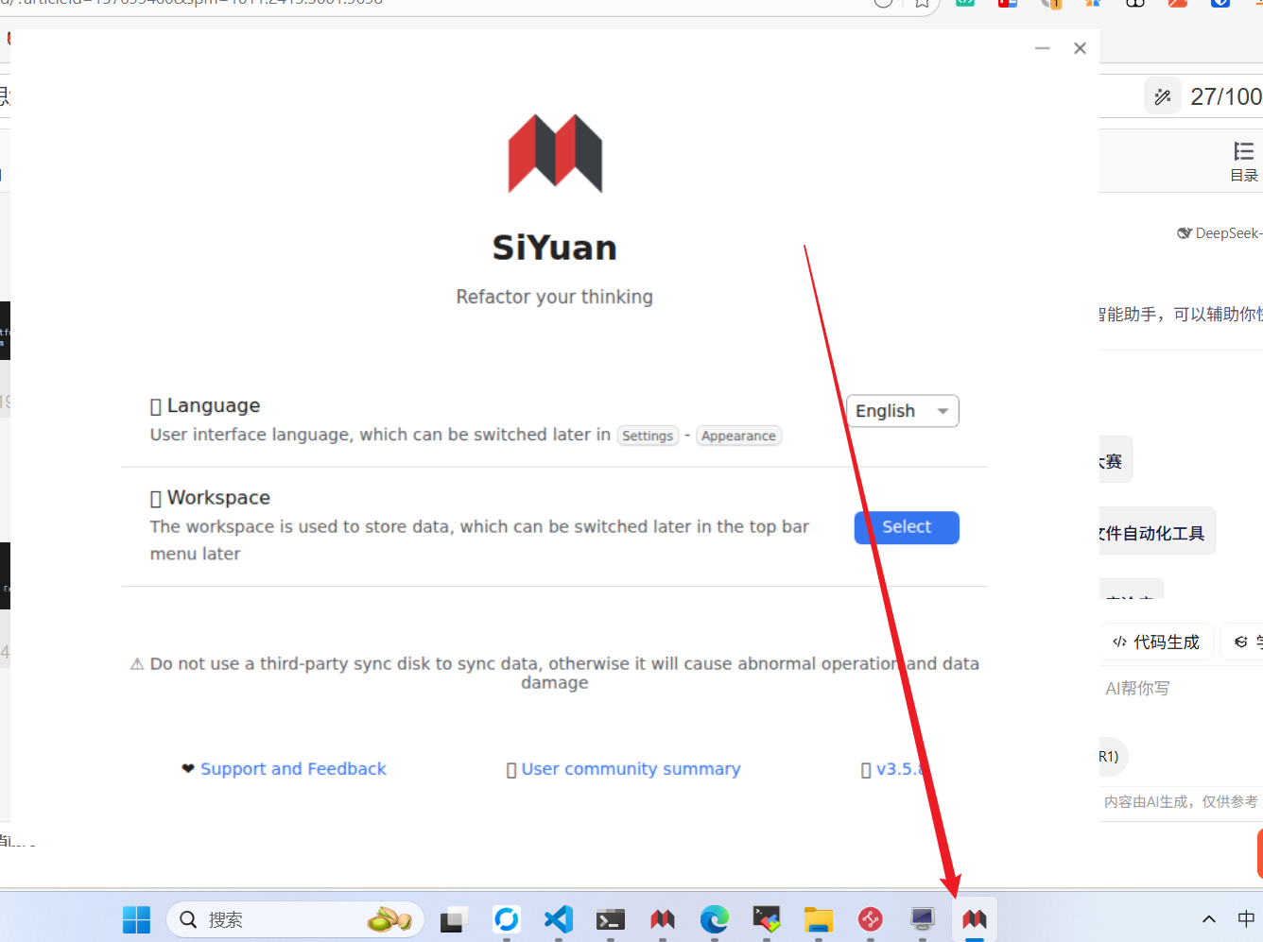The width and height of the screenshot is (1263, 942).
Task: Open the User community summary link
Action: click(x=631, y=769)
